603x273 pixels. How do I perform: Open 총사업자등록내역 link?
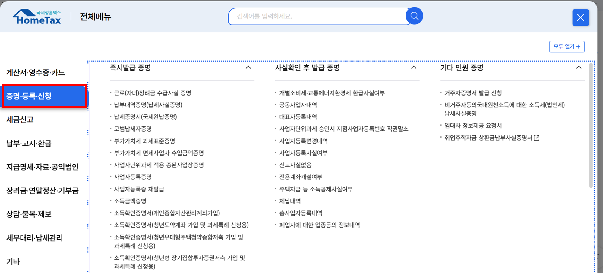tap(301, 213)
